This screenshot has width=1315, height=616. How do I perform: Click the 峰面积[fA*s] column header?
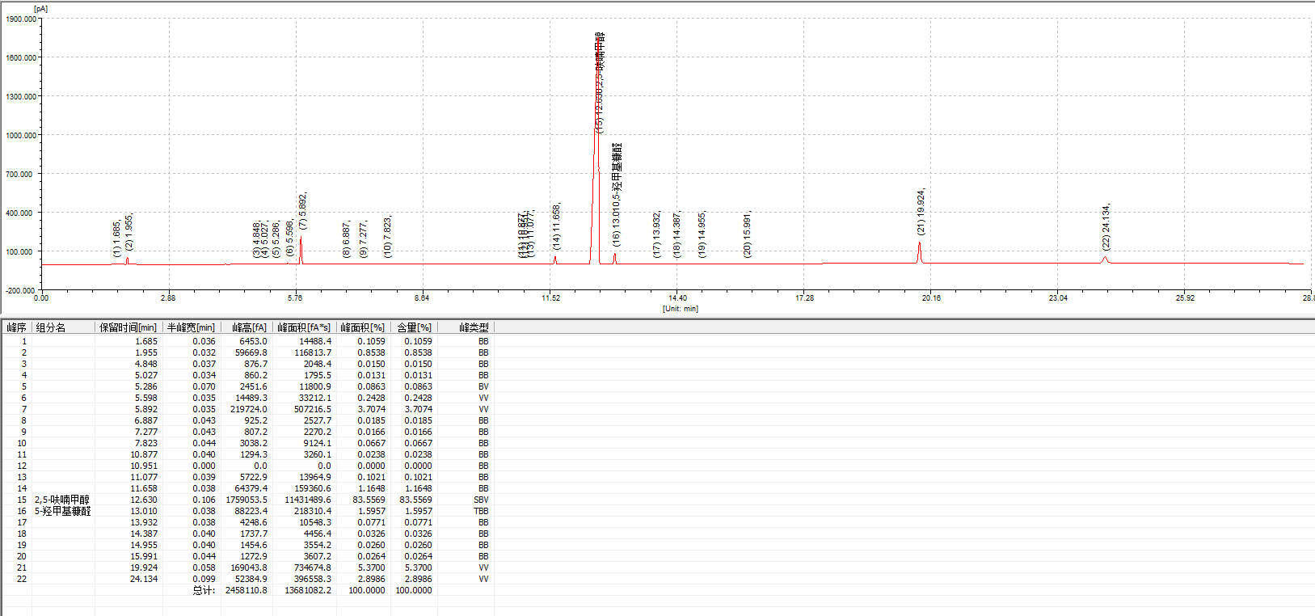coord(303,327)
